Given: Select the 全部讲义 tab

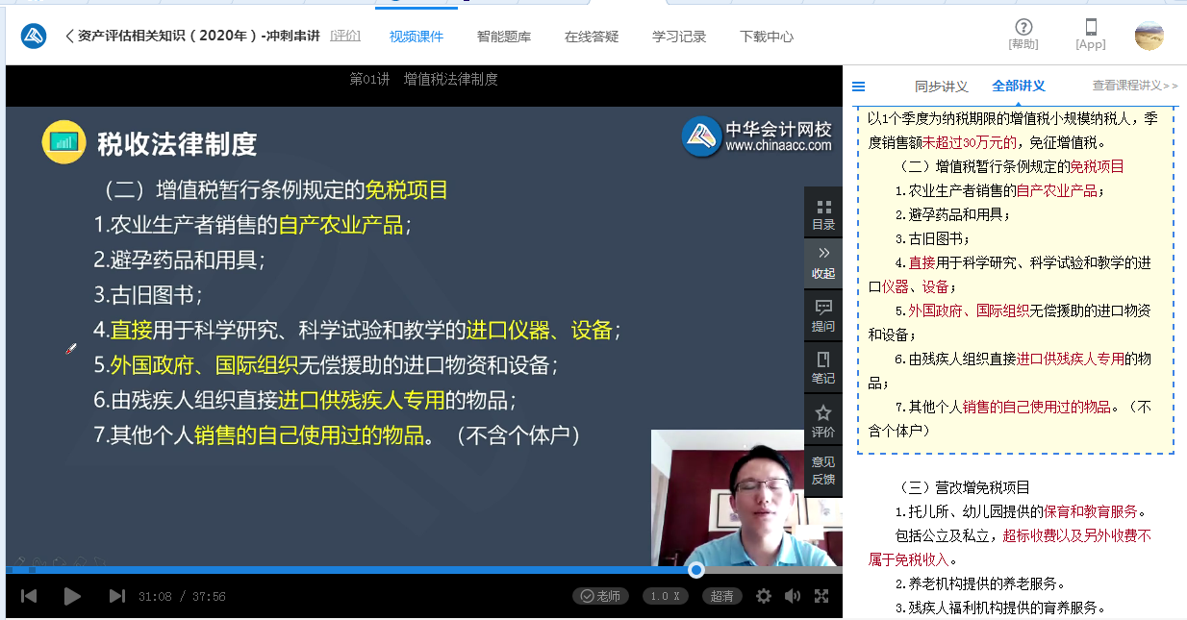Looking at the screenshot, I should click(1019, 86).
